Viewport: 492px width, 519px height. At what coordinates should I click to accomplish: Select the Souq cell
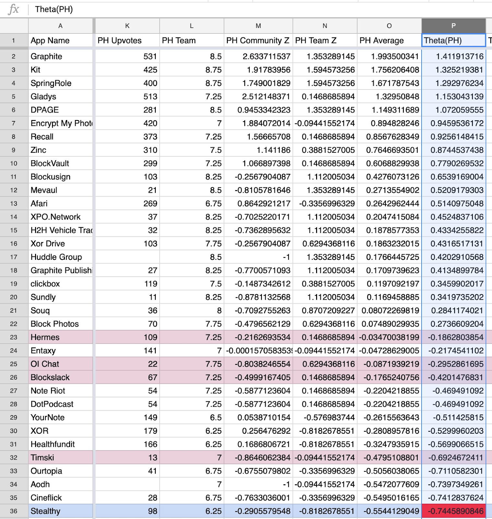pyautogui.click(x=61, y=310)
